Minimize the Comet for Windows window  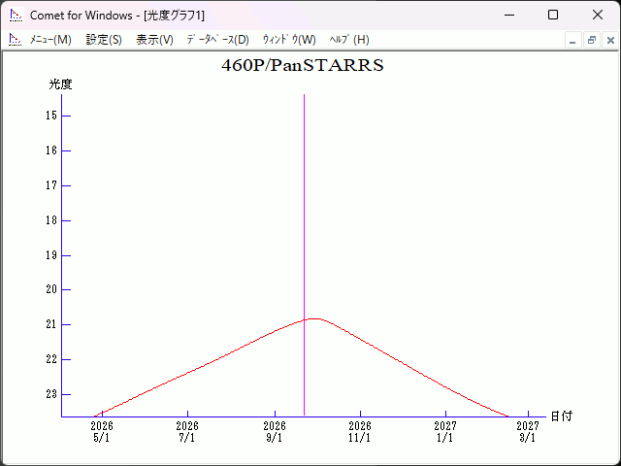tap(509, 16)
